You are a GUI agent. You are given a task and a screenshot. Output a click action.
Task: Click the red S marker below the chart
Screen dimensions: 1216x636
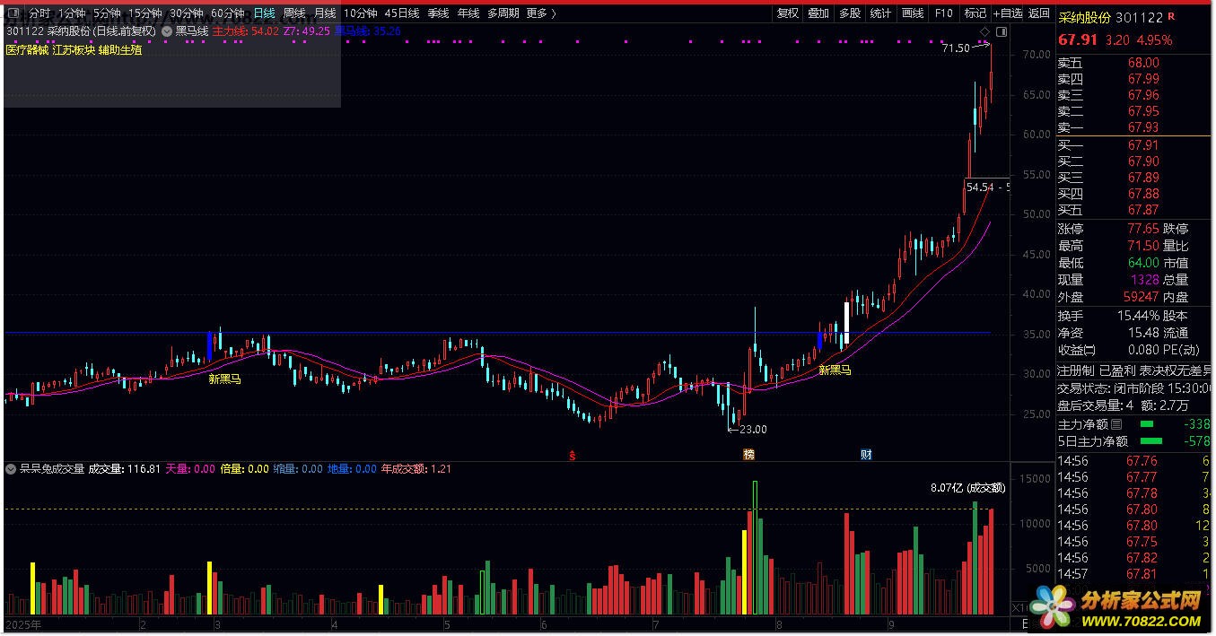tap(572, 455)
